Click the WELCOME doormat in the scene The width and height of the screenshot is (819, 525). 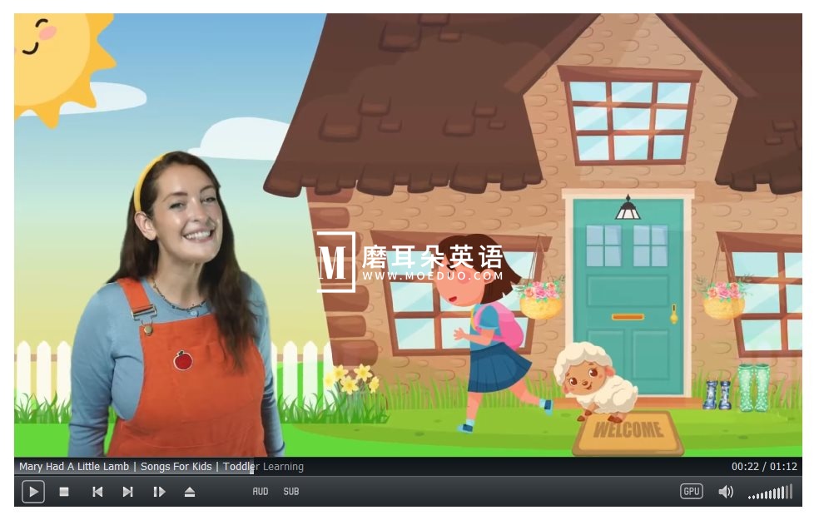pos(630,432)
